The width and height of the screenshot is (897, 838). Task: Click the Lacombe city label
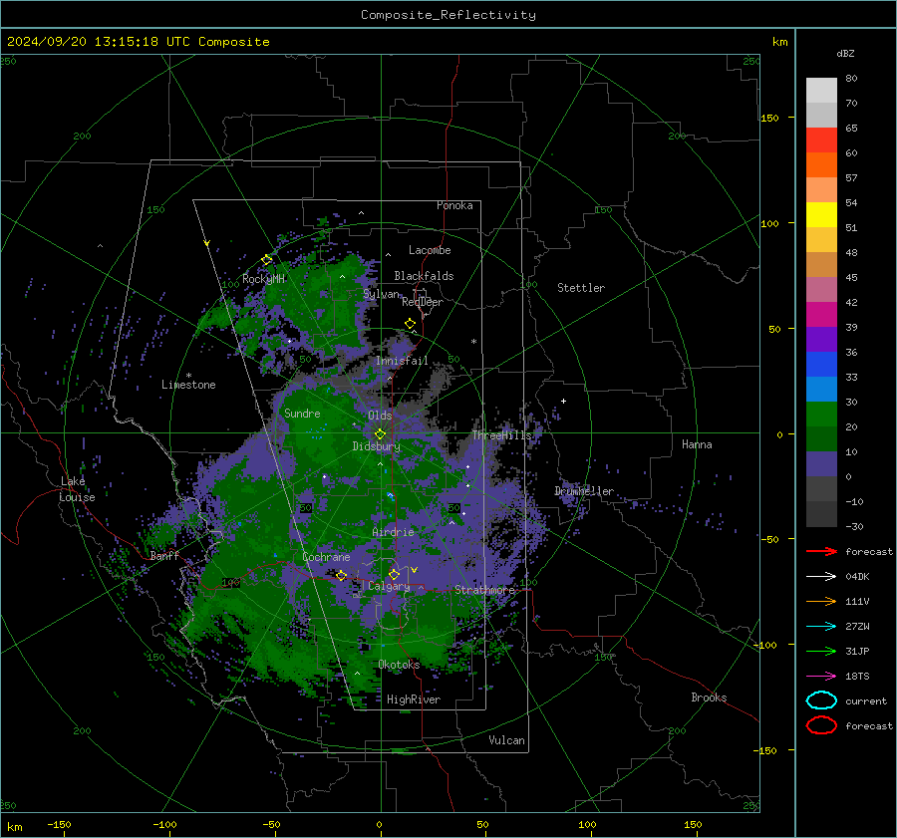coord(430,250)
